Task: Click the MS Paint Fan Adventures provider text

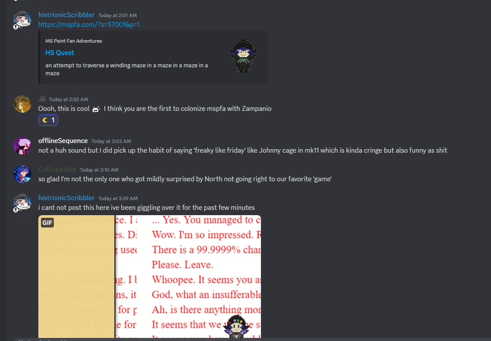Action: (x=74, y=41)
